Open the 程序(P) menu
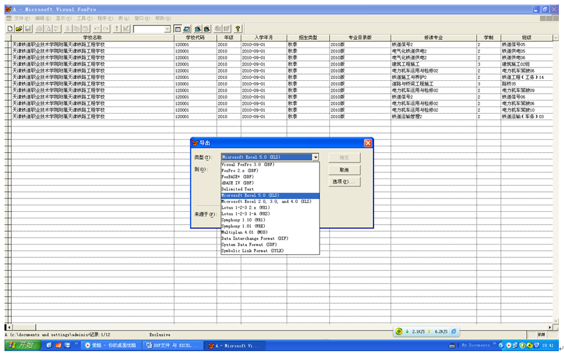This screenshot has height=355, width=564. tap(105, 19)
